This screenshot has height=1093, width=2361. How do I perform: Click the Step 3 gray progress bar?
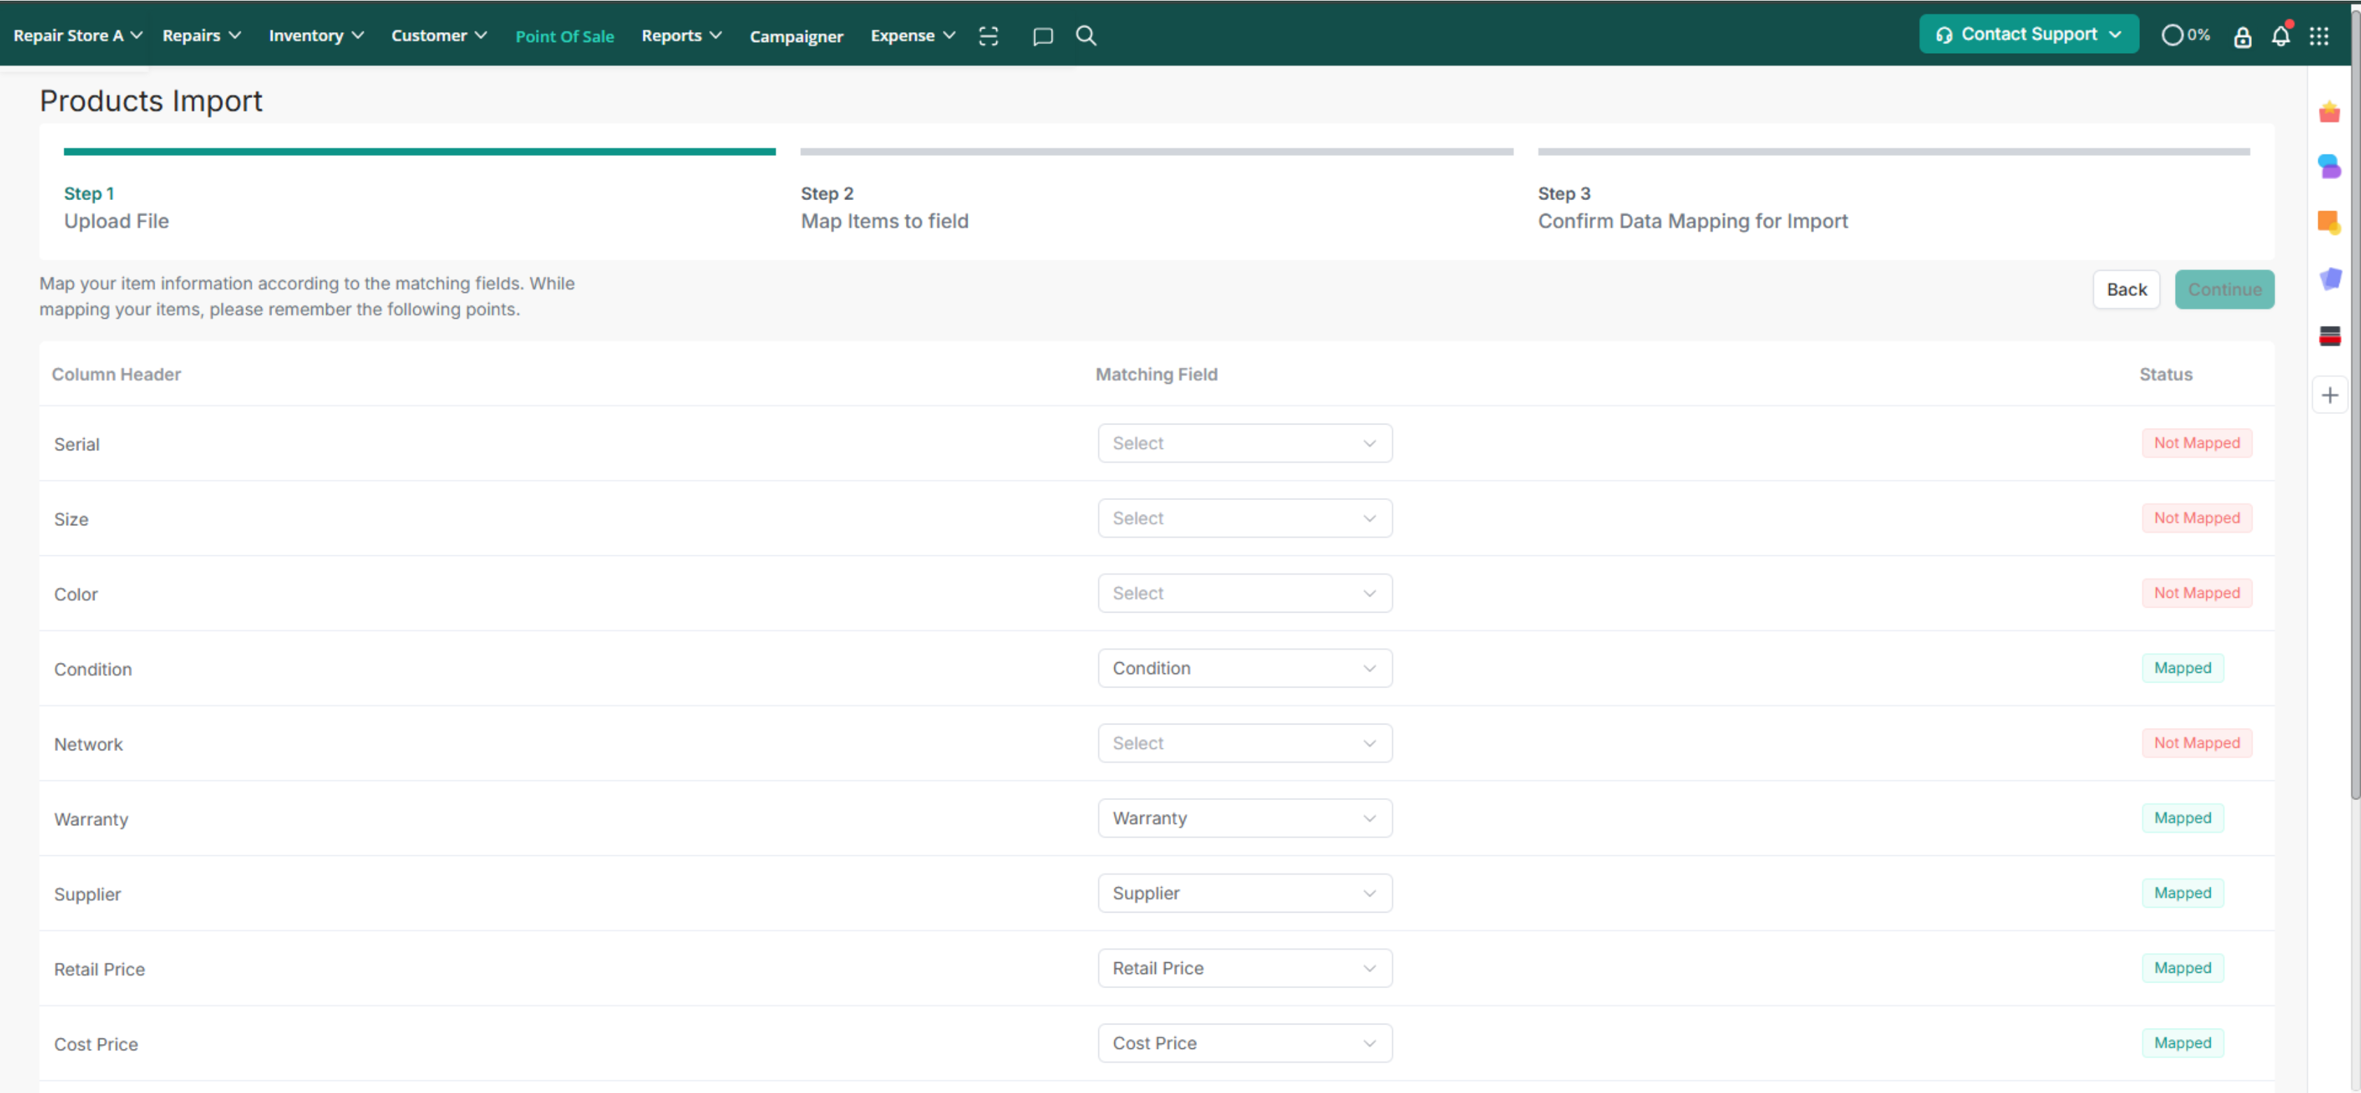[1894, 151]
